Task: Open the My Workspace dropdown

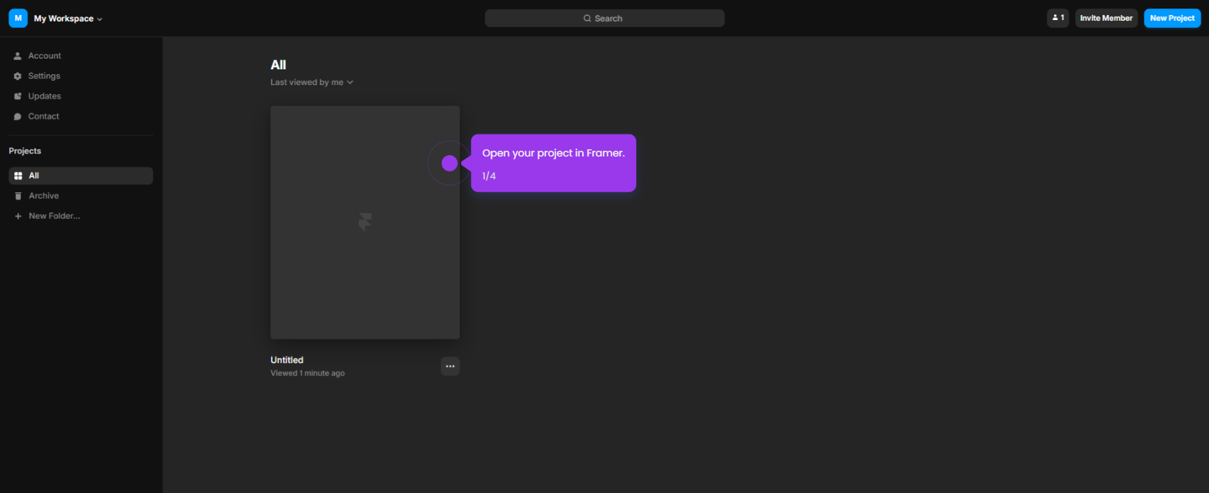Action: (68, 19)
